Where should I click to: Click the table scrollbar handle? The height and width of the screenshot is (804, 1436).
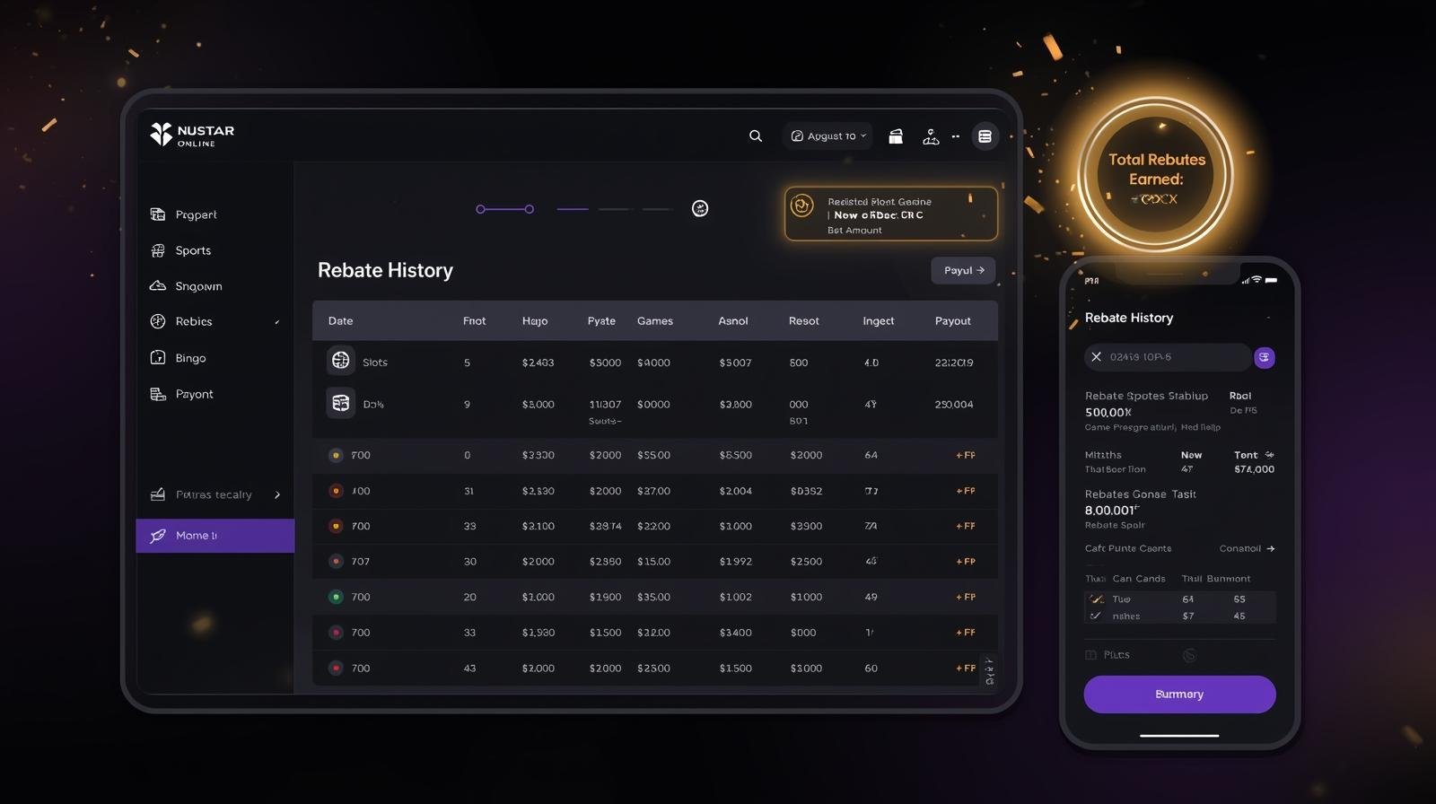[989, 671]
